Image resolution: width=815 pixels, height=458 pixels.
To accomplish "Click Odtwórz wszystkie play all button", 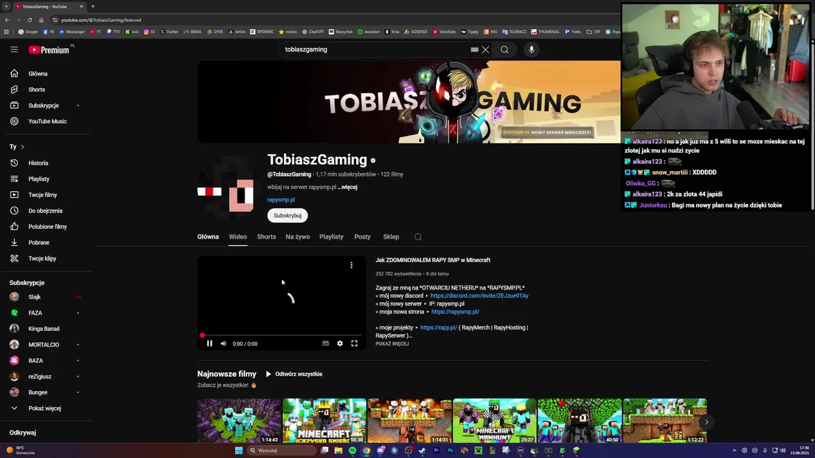I will click(x=294, y=374).
